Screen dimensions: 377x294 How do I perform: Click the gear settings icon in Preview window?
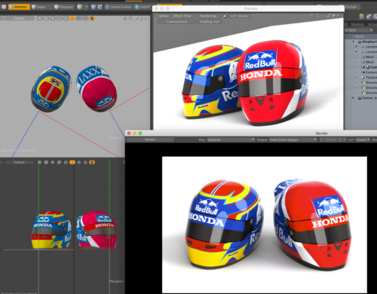(x=333, y=16)
